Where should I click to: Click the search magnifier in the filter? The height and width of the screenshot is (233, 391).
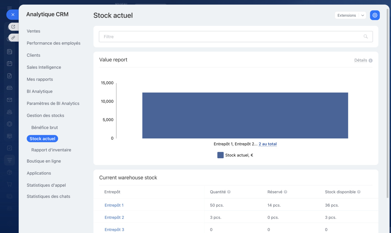(x=366, y=37)
